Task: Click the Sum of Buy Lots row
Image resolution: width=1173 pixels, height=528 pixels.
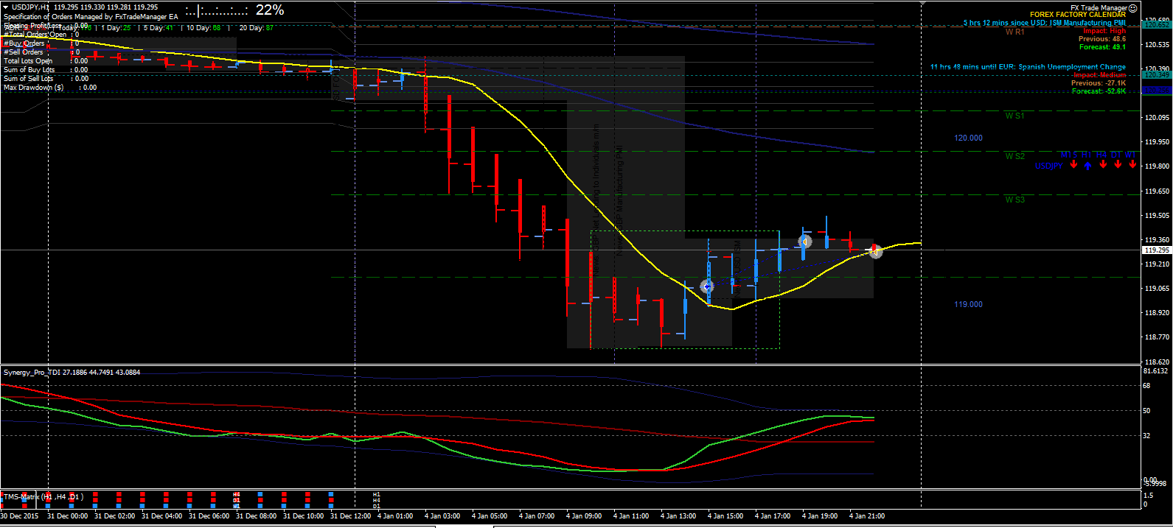Action: (x=46, y=70)
